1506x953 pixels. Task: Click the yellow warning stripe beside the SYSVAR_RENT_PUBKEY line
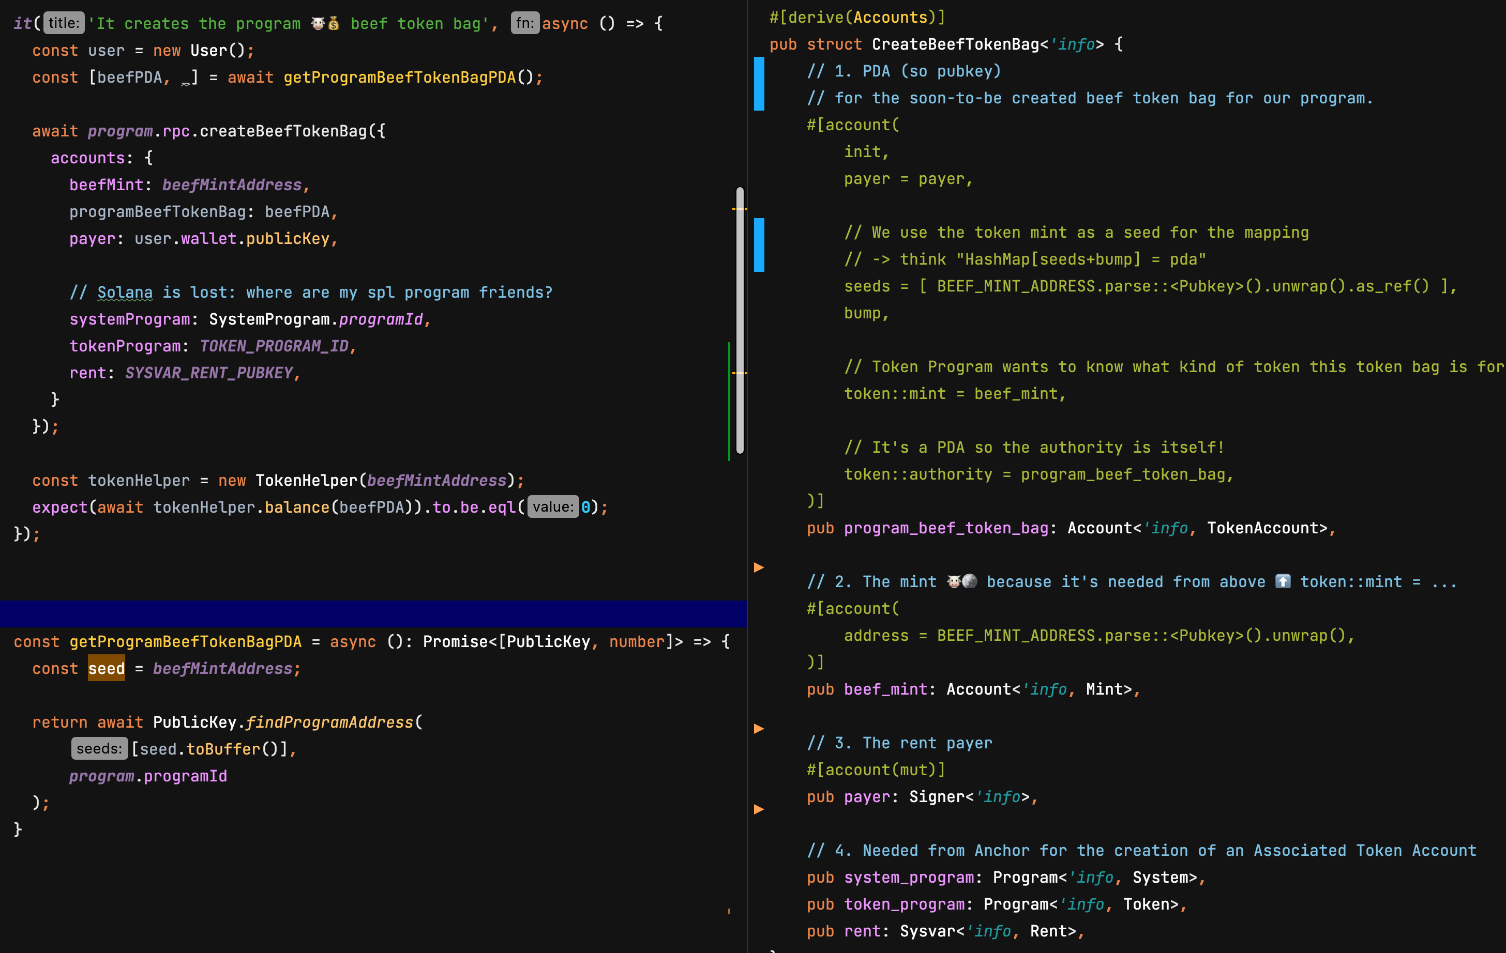tap(739, 373)
